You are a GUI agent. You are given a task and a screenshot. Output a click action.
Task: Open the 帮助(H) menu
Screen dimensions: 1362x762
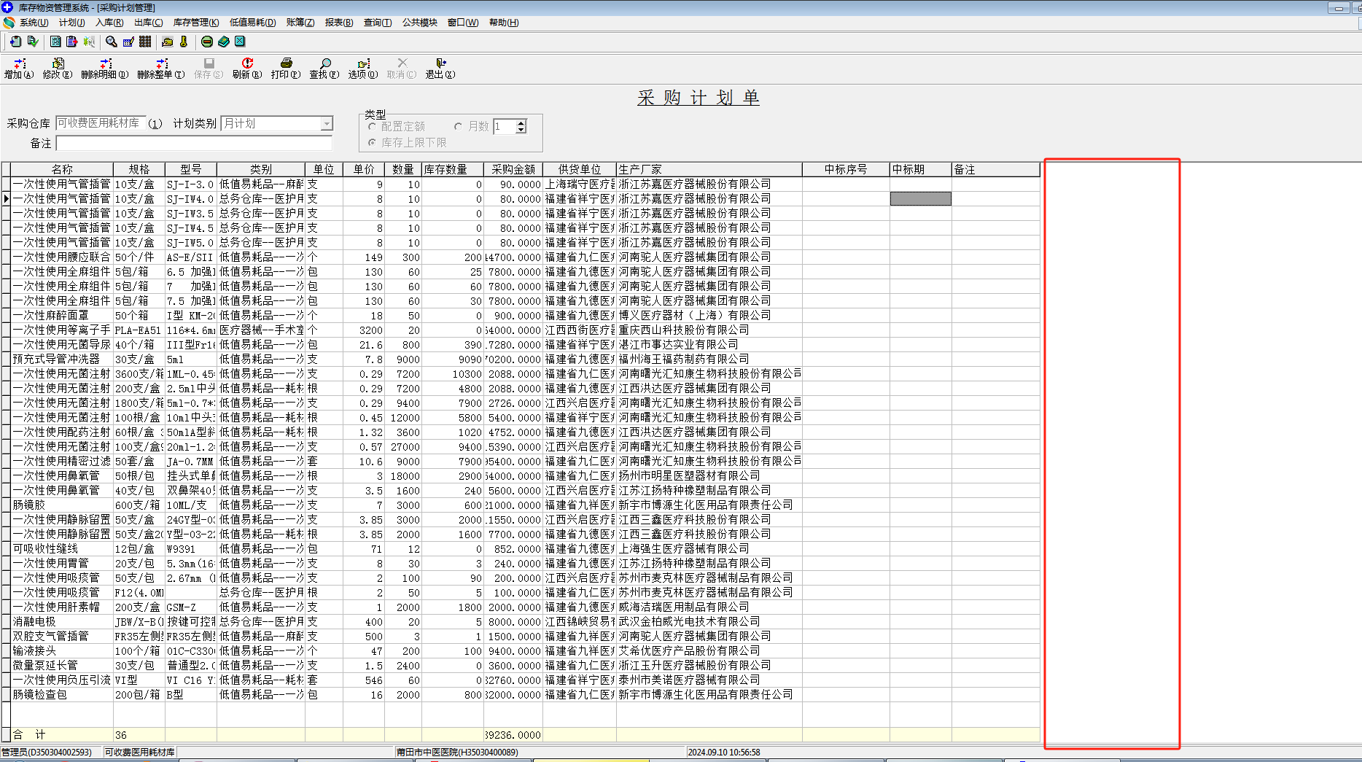pyautogui.click(x=504, y=23)
